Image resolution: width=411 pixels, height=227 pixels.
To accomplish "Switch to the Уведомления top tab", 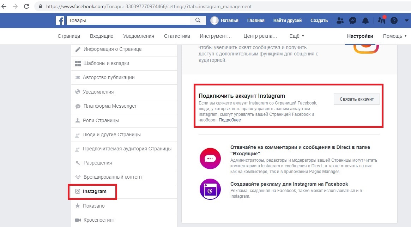I will 139,36.
